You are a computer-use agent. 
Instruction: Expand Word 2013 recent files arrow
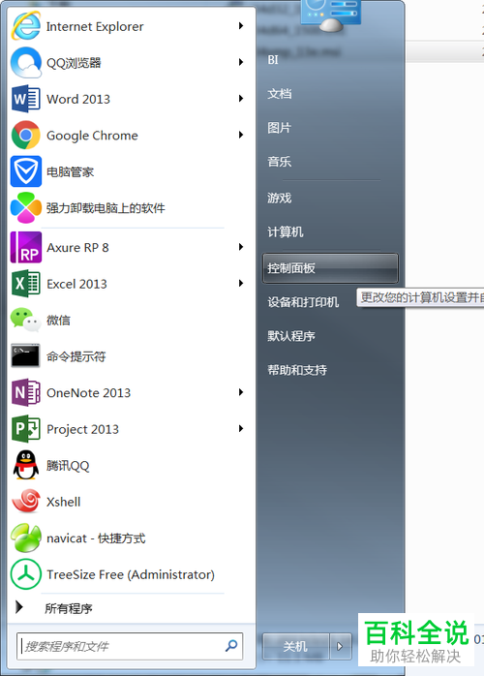(x=241, y=99)
